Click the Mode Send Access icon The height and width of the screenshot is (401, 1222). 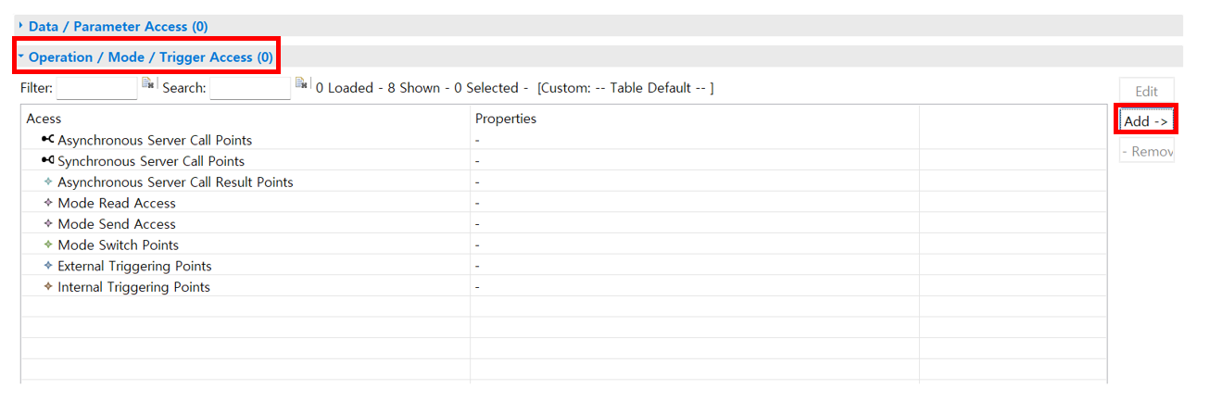point(48,224)
